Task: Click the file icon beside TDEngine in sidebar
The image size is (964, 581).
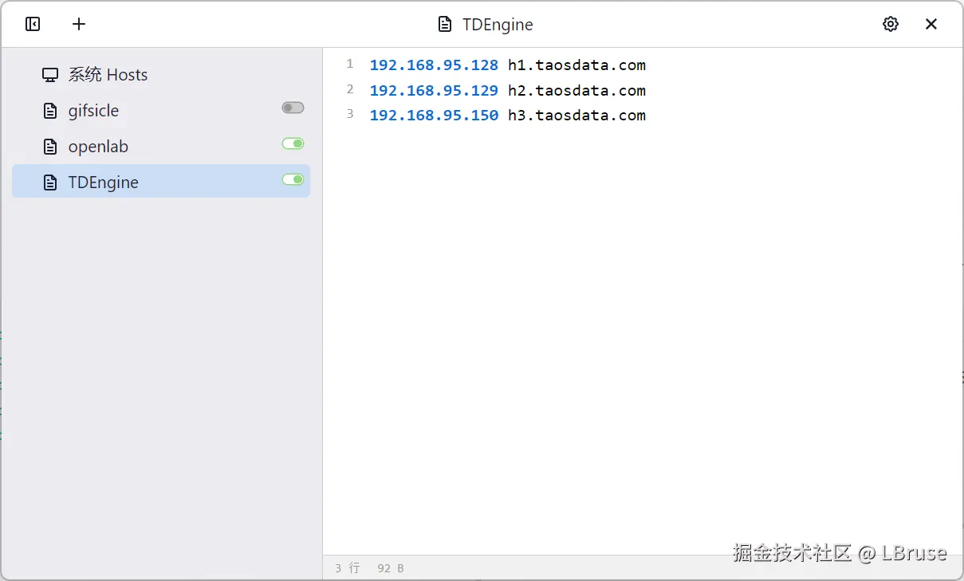Action: coord(50,183)
